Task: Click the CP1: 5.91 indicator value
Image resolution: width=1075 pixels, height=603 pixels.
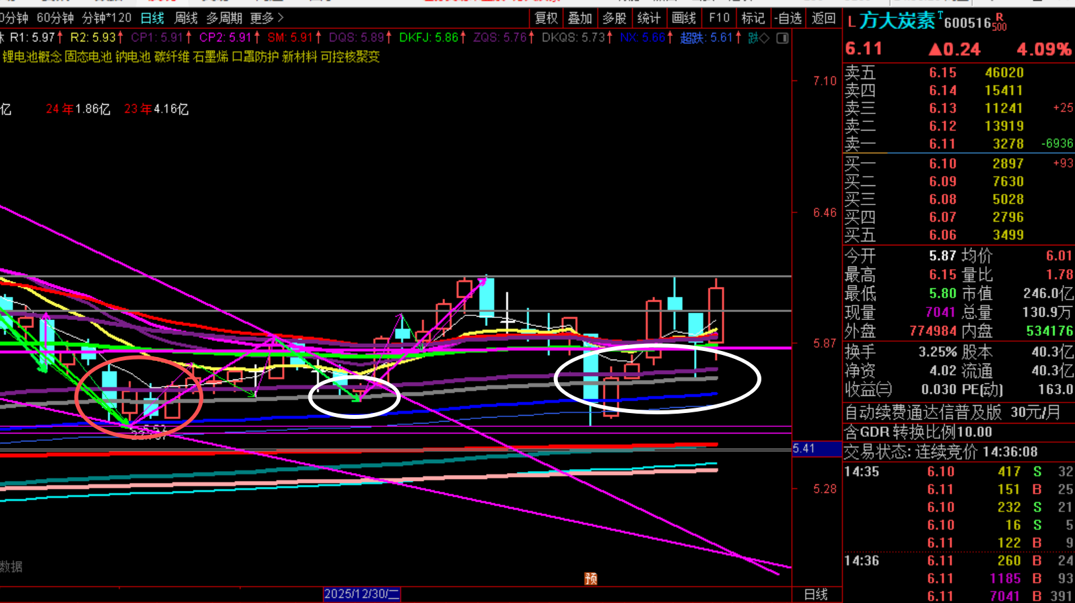Action: pyautogui.click(x=162, y=38)
